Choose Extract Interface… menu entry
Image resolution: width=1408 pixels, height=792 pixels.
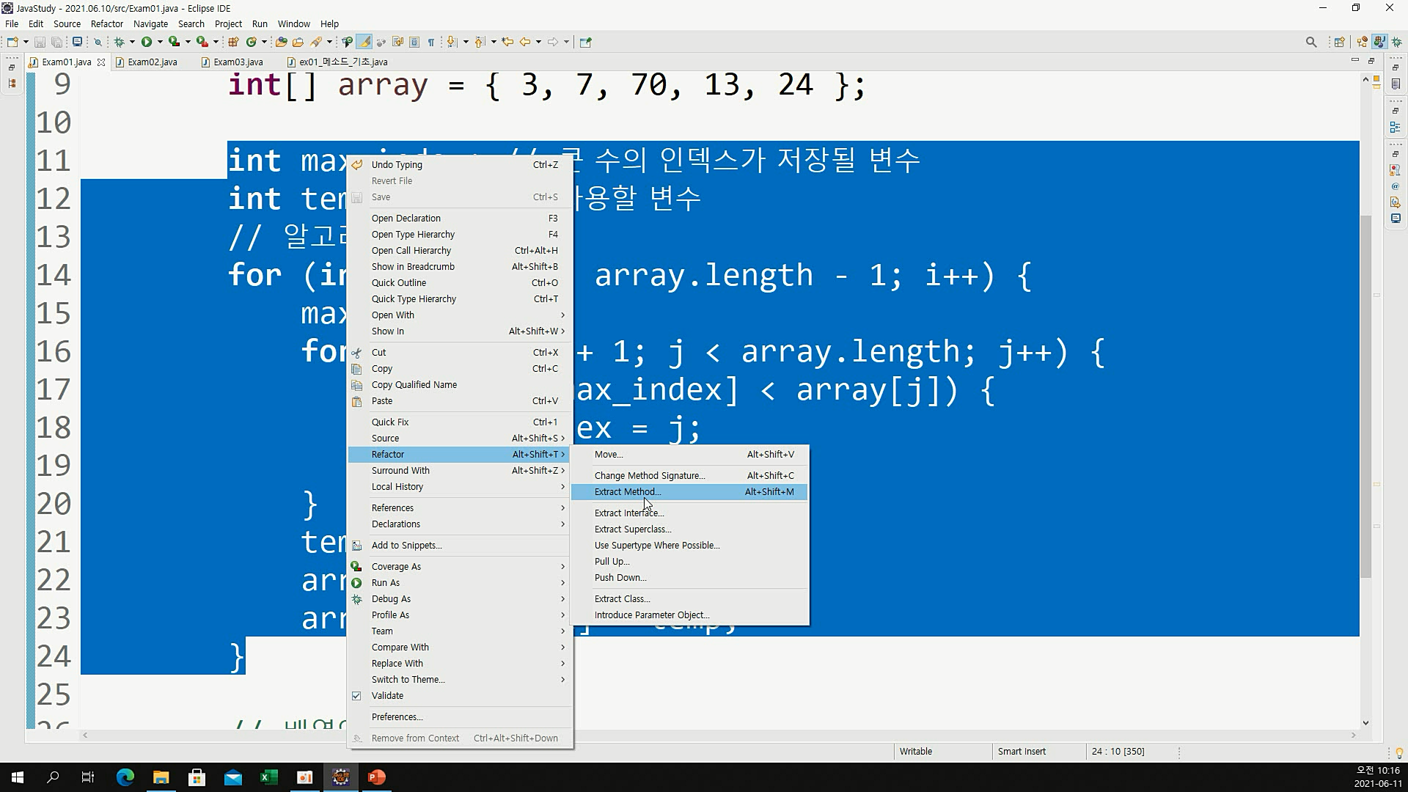629,513
